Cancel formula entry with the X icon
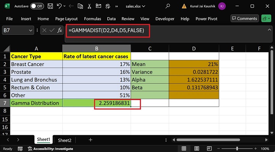Viewport: 275px width, 152px height. click(44, 31)
